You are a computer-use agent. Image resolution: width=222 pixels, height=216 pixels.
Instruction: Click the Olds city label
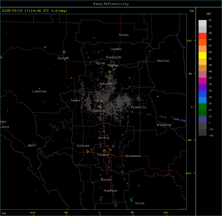pos(100,101)
